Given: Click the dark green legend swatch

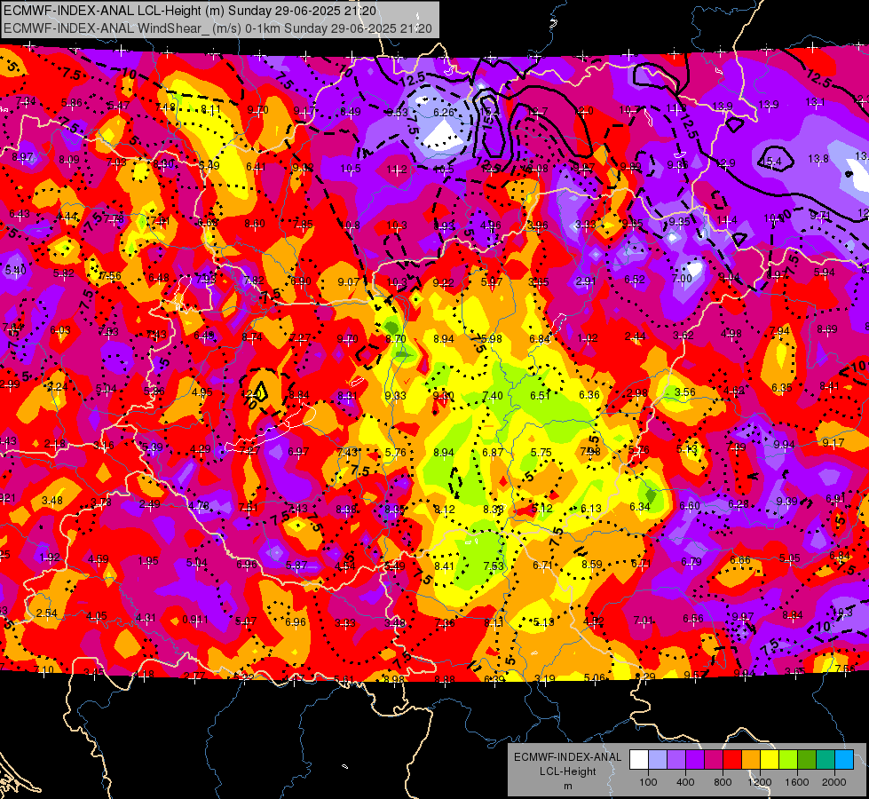Looking at the screenshot, I should pyautogui.click(x=807, y=760).
